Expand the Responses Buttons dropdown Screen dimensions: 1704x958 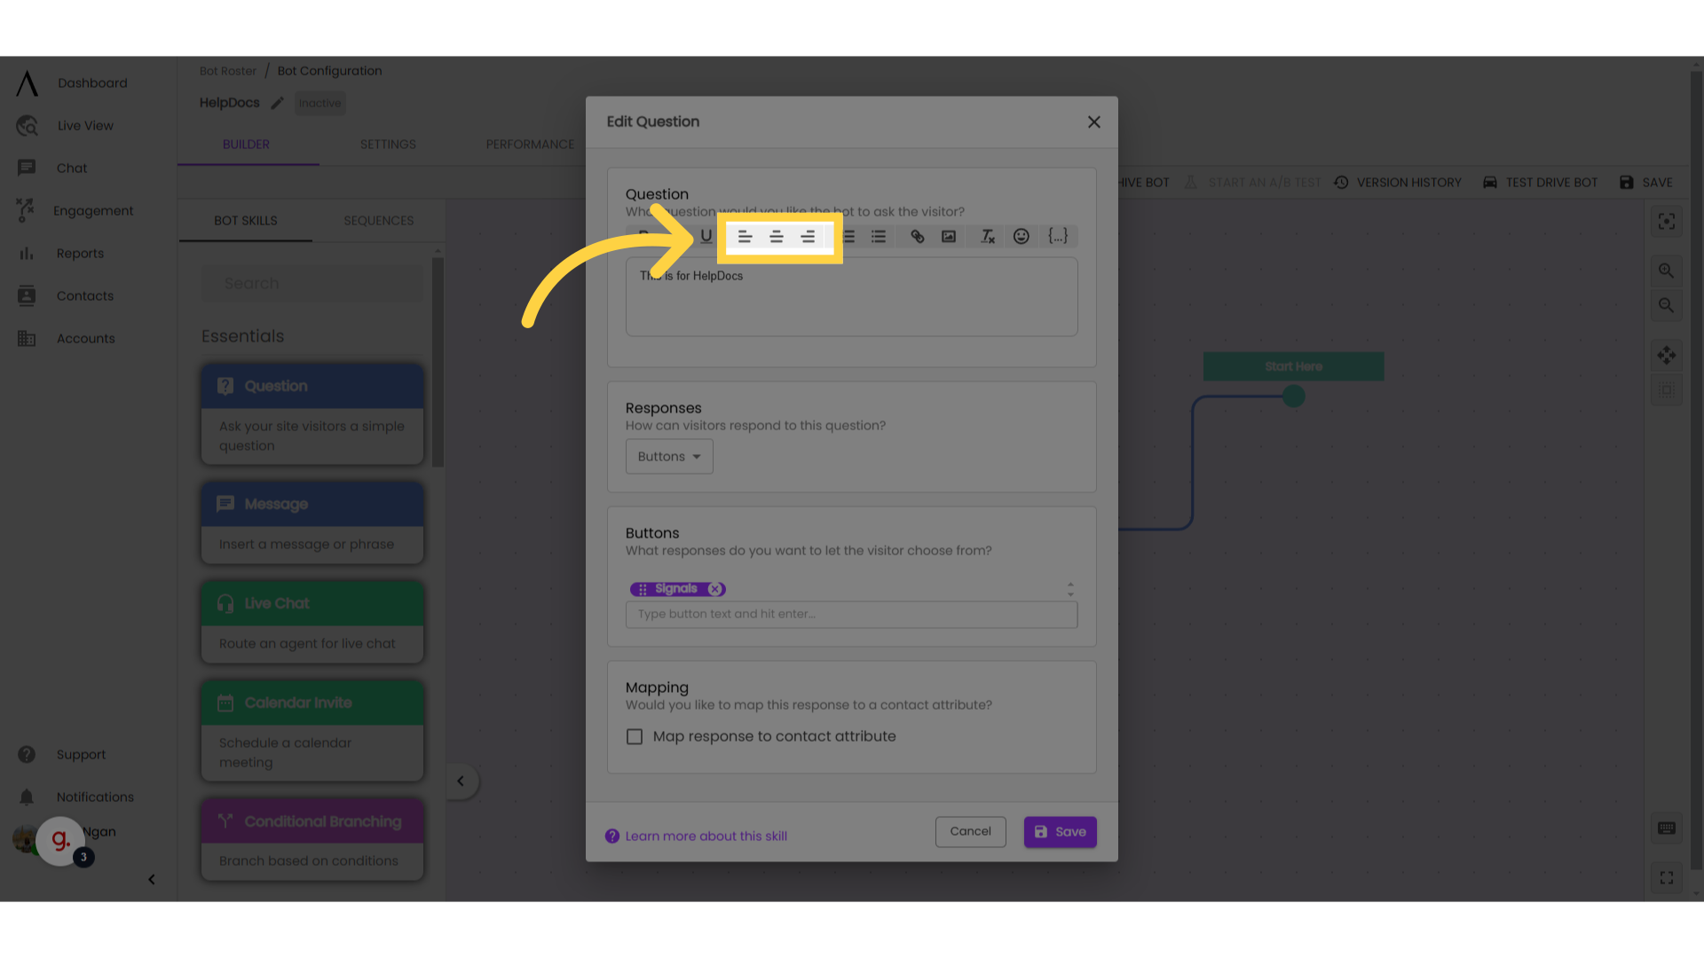[x=668, y=456]
